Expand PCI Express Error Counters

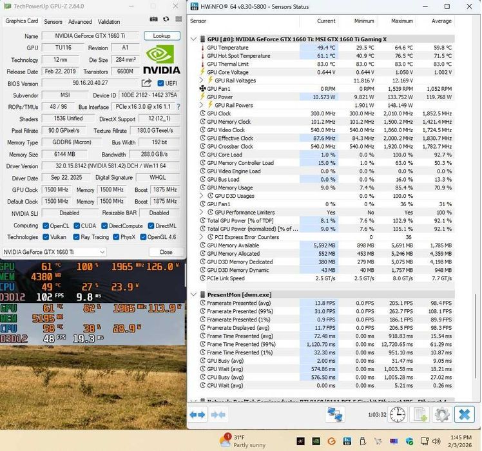(x=201, y=236)
